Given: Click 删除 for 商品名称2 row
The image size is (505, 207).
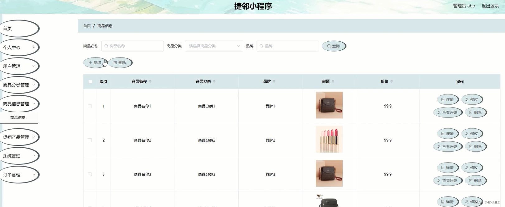Looking at the screenshot, I should coord(475,146).
